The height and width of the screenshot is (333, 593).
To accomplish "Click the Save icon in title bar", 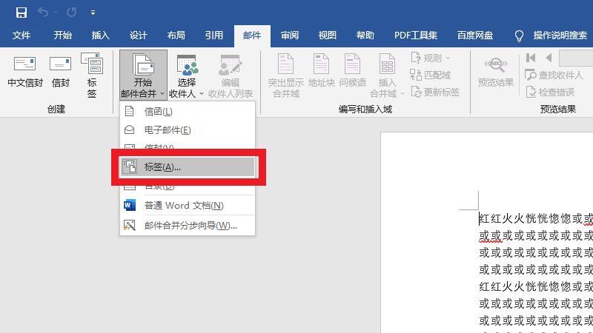I will click(21, 13).
